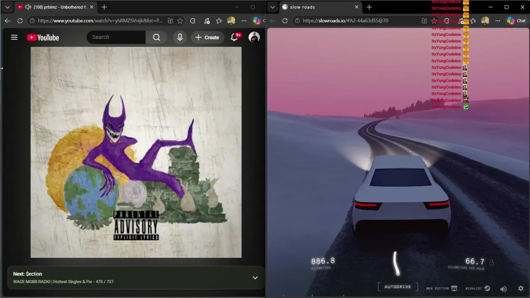This screenshot has width=530, height=298.
Task: Toggle the speed lock padlock icon
Action: coord(491,262)
